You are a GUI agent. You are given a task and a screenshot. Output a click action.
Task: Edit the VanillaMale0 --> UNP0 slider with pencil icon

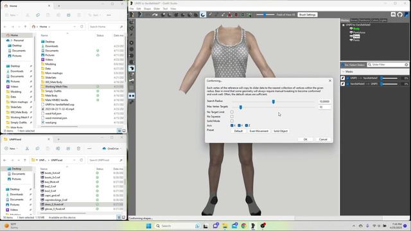[x=343, y=84]
